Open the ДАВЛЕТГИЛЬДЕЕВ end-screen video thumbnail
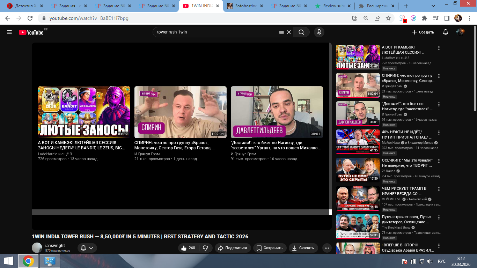477x268 pixels. click(x=277, y=112)
